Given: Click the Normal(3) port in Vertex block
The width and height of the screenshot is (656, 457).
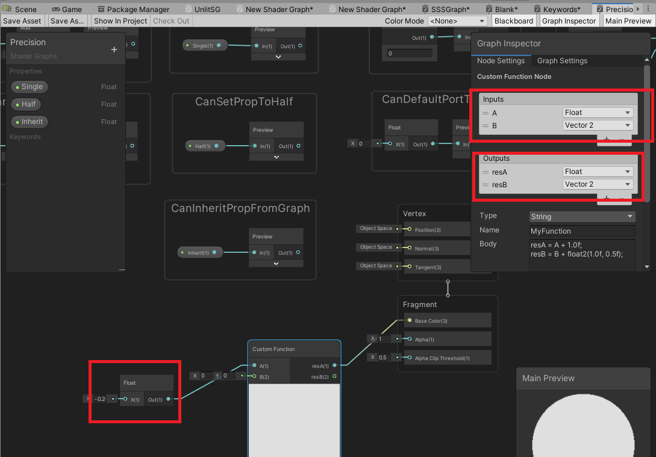Looking at the screenshot, I should [x=410, y=248].
